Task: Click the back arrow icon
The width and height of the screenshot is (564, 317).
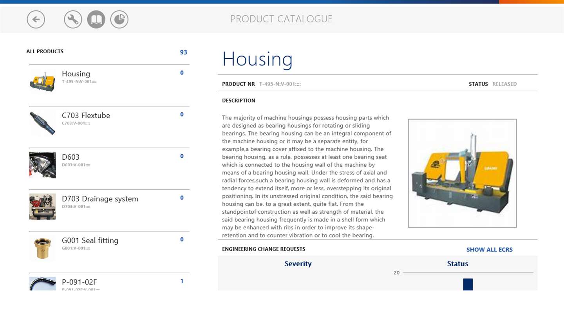Action: coord(36,19)
